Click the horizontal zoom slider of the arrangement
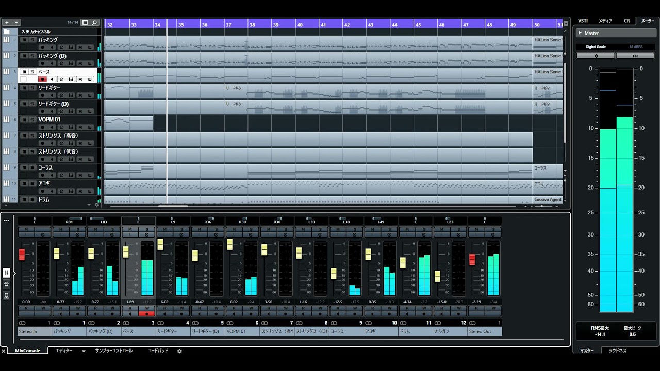This screenshot has height=371, width=660. pos(541,206)
